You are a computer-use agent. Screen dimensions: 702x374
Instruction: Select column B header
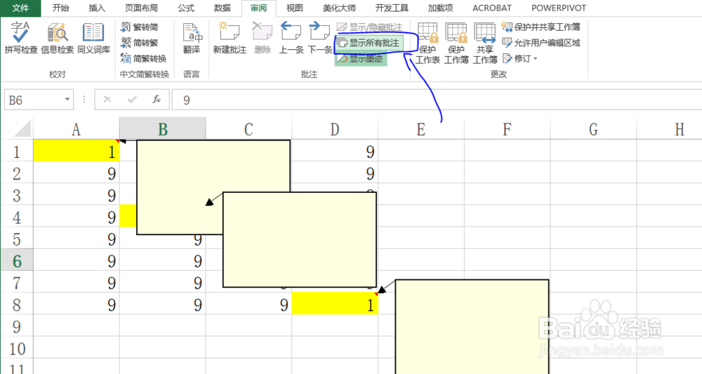[x=163, y=129]
